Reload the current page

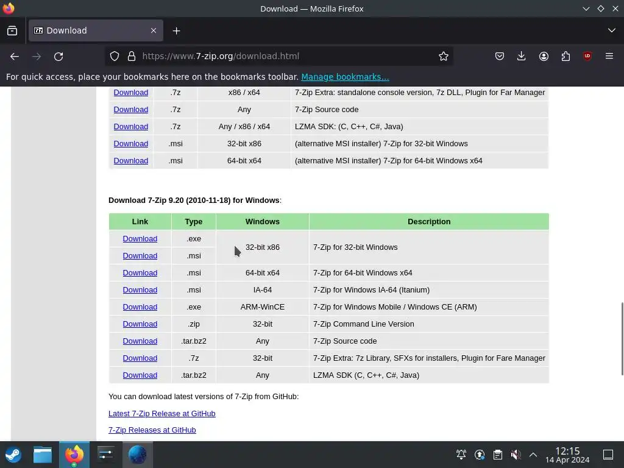[x=58, y=57]
